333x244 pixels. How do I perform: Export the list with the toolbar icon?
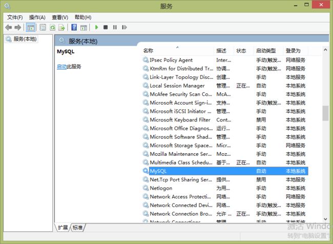pyautogui.click(x=61, y=27)
